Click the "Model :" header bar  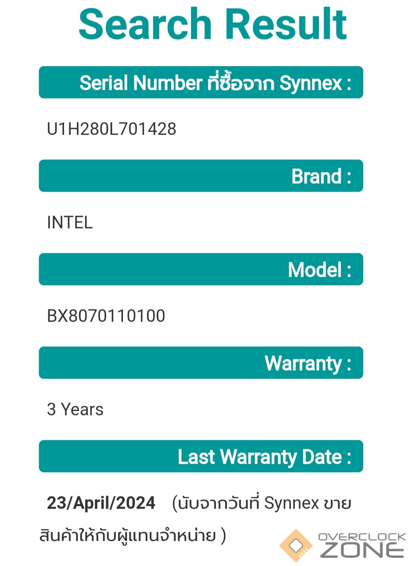(201, 269)
